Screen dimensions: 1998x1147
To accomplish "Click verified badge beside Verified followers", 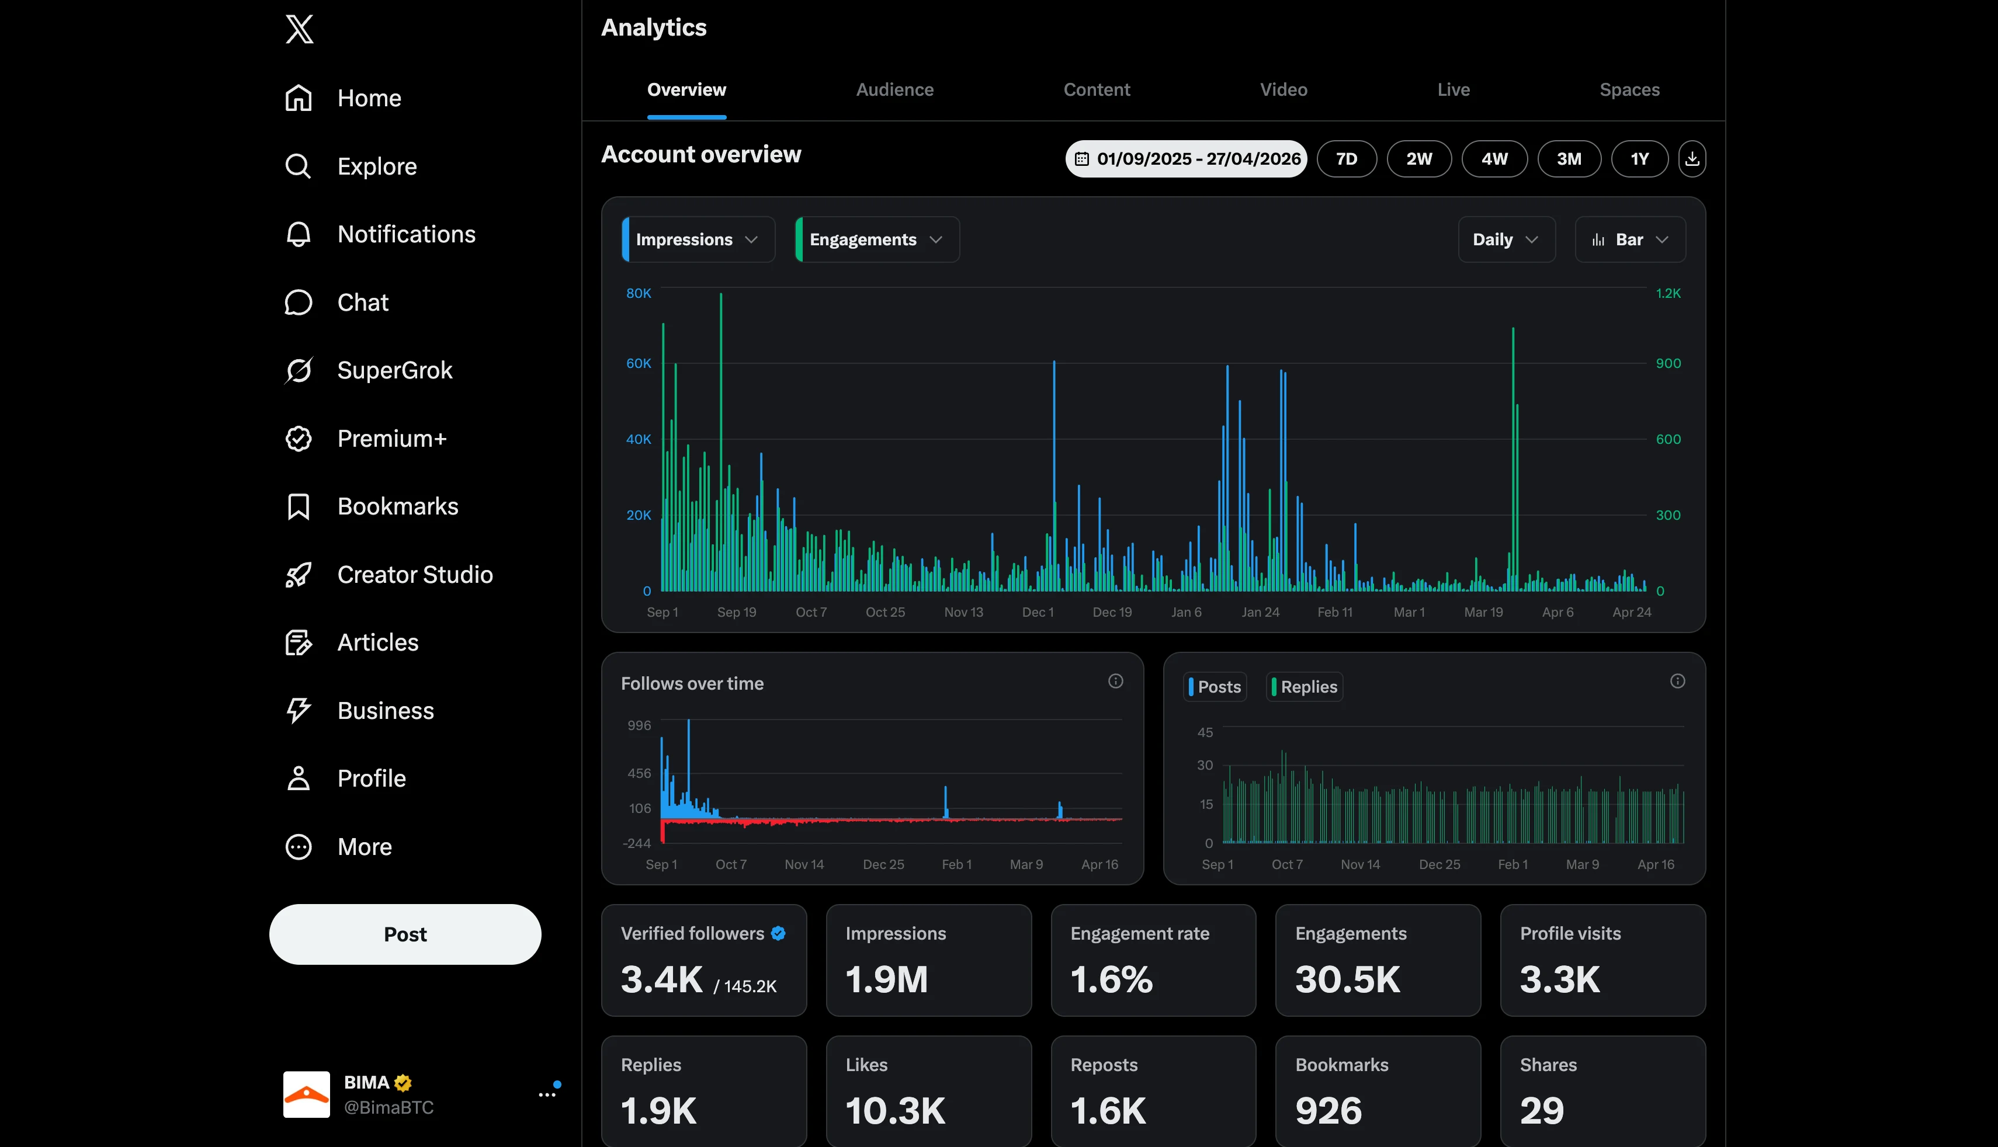I will [x=778, y=933].
